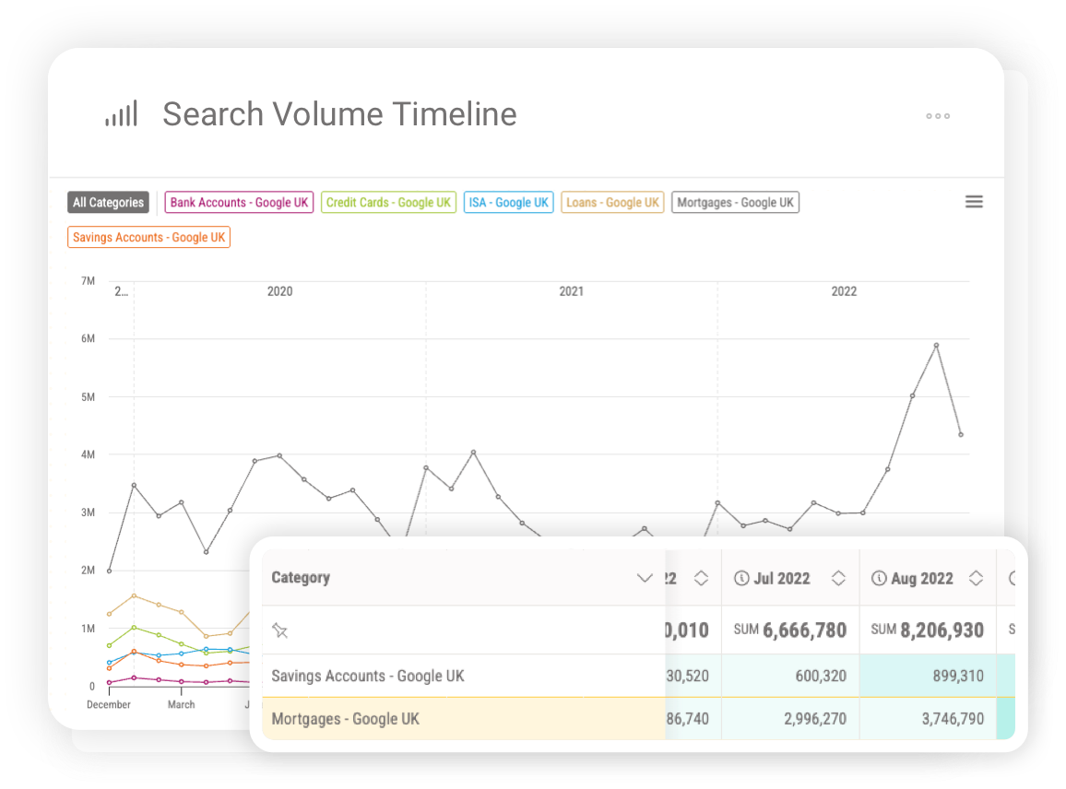Image resolution: width=1066 pixels, height=789 pixels.
Task: Toggle the Credit Cards - Google UK filter
Action: pyautogui.click(x=388, y=202)
